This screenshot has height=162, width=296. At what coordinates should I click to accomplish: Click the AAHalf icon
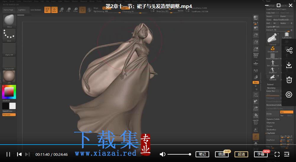click(x=256, y=49)
